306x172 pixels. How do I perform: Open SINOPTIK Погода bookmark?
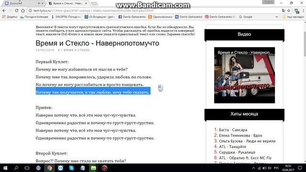click(66, 17)
